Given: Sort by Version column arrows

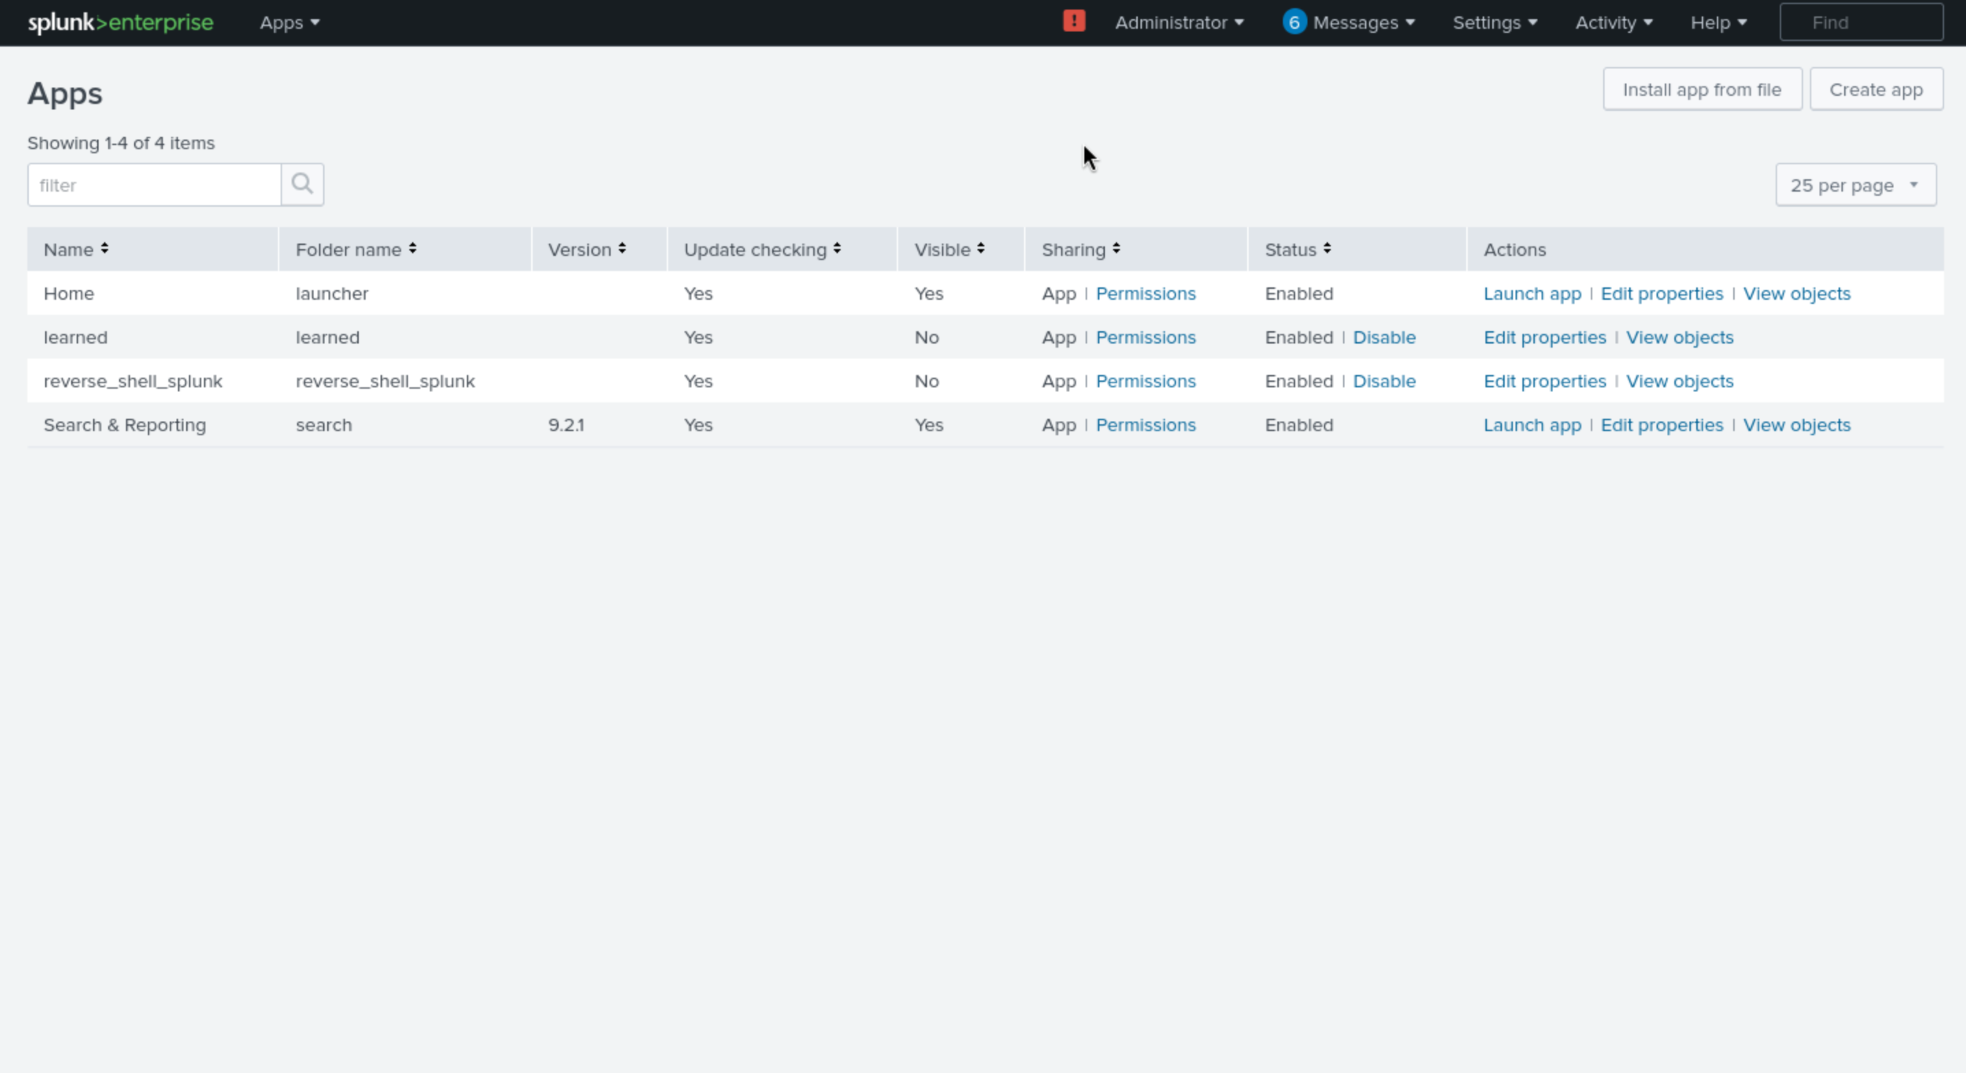Looking at the screenshot, I should 622,249.
